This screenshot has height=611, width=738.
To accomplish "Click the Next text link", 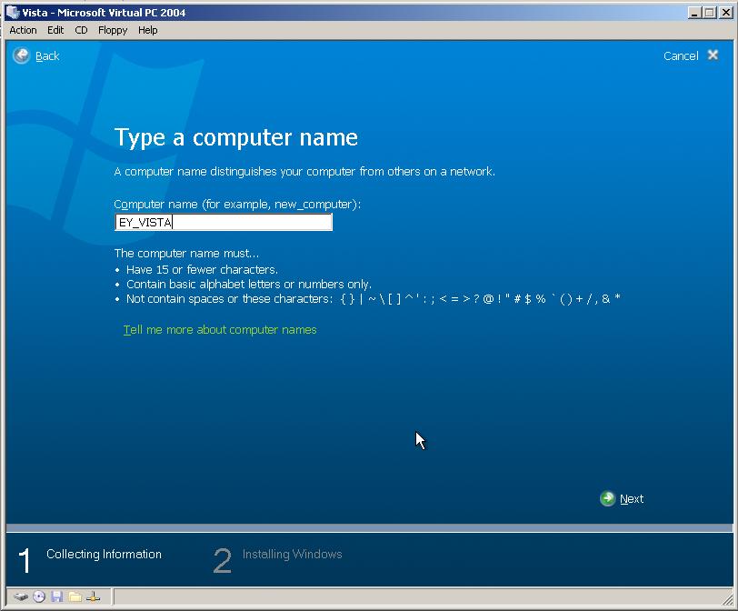I will click(632, 499).
